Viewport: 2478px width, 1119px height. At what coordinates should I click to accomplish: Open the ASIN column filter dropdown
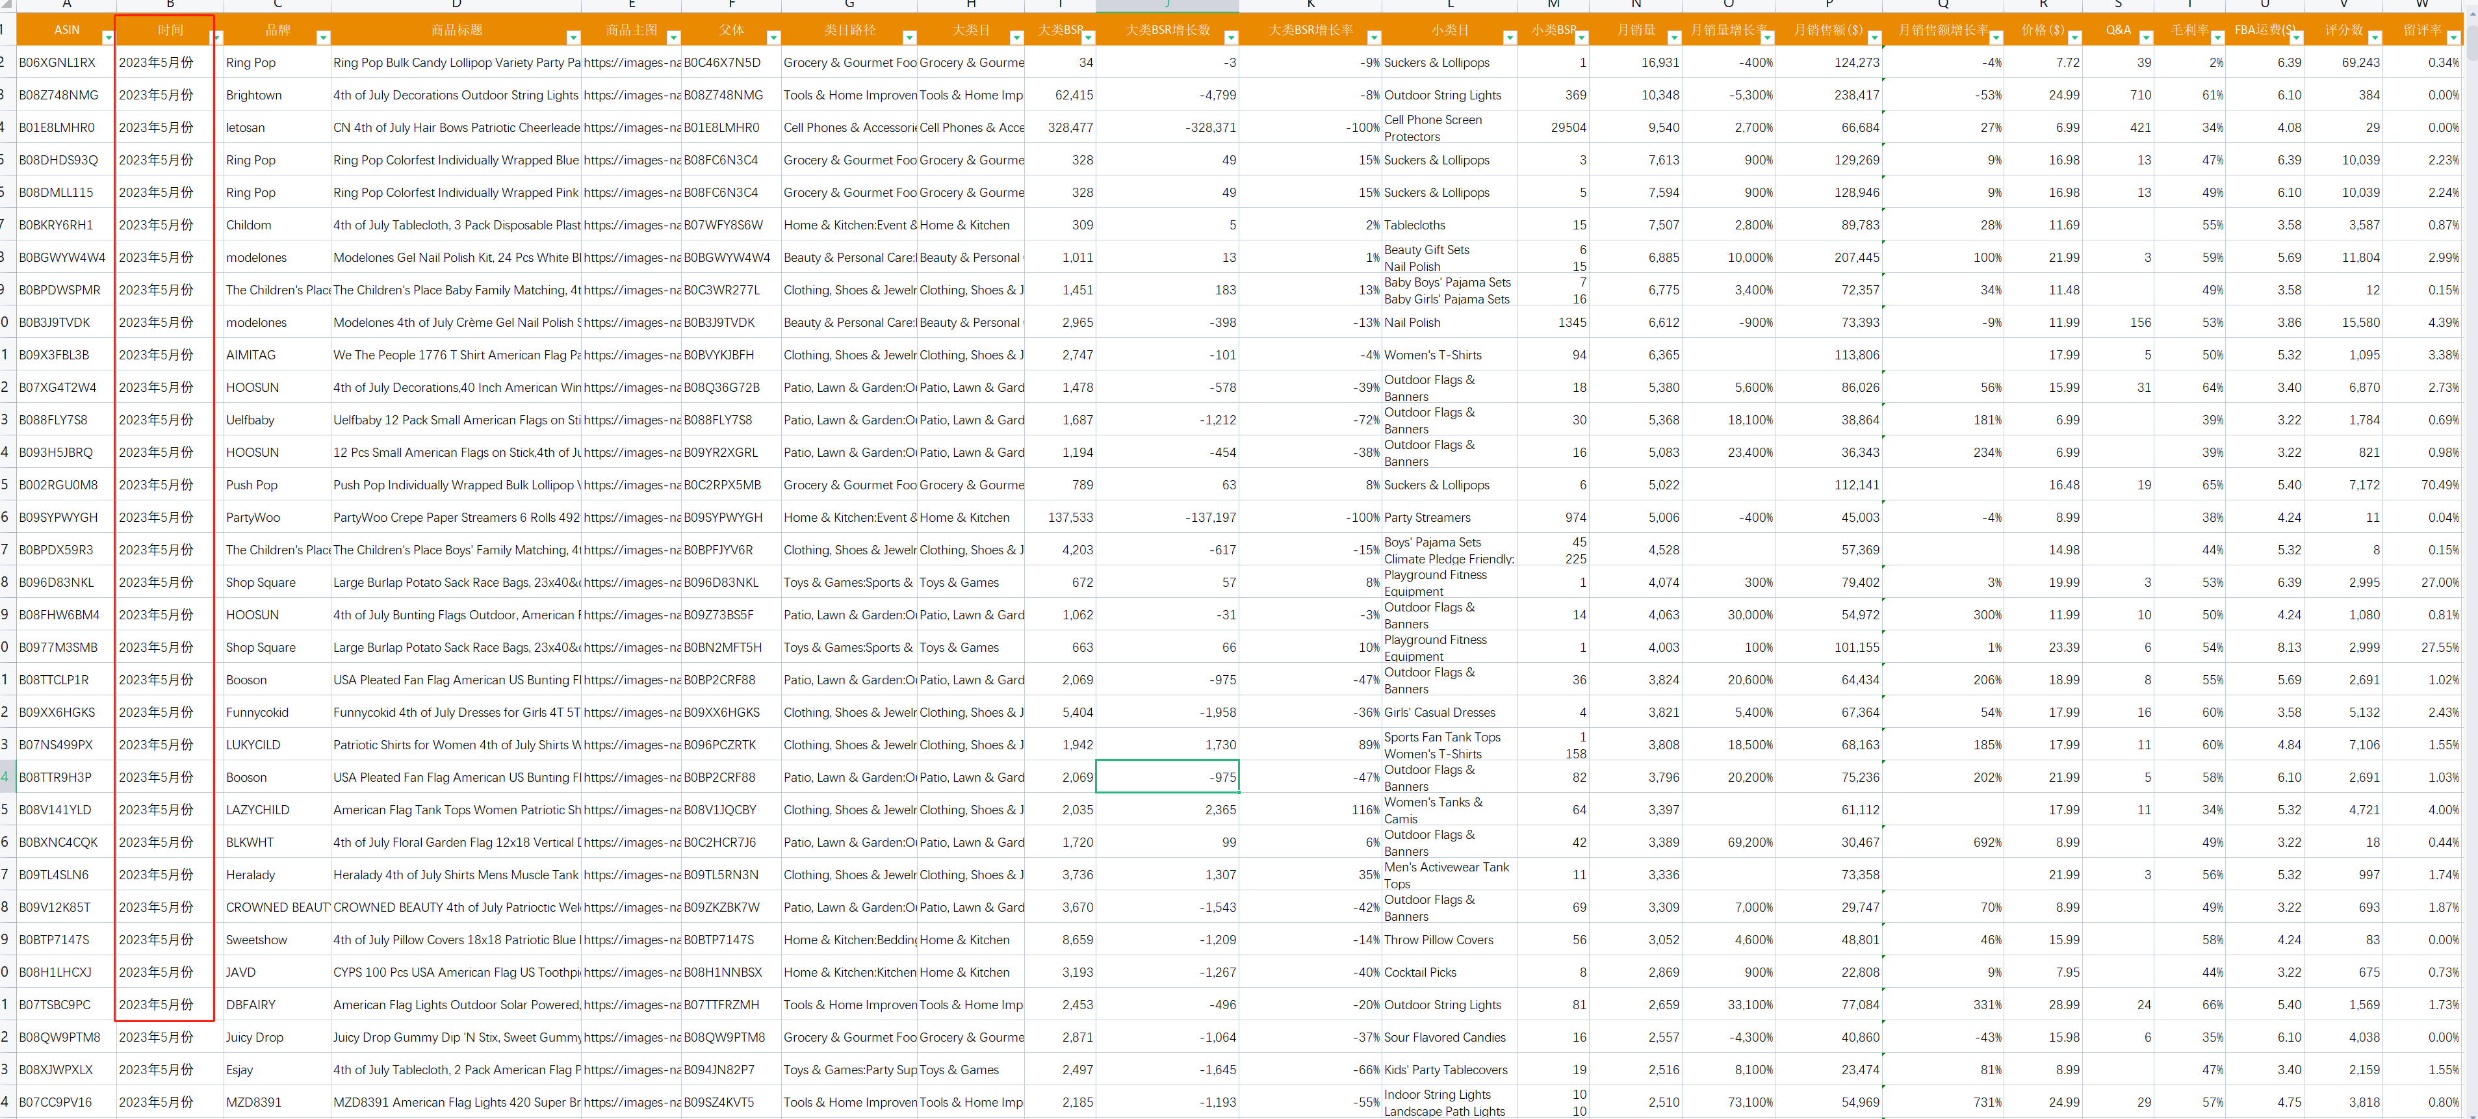108,38
